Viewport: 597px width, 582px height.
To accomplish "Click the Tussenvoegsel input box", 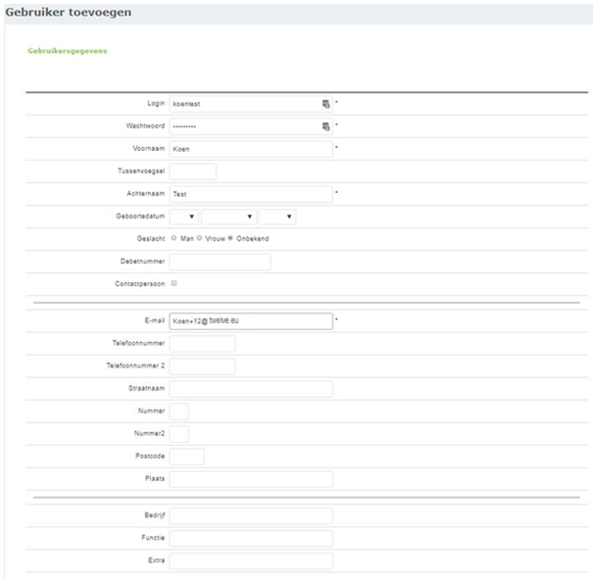I will [193, 171].
